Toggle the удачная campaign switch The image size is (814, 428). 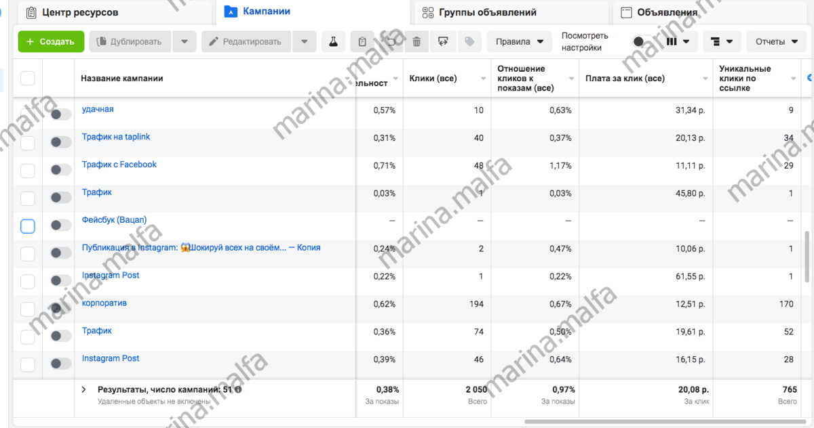(60, 114)
